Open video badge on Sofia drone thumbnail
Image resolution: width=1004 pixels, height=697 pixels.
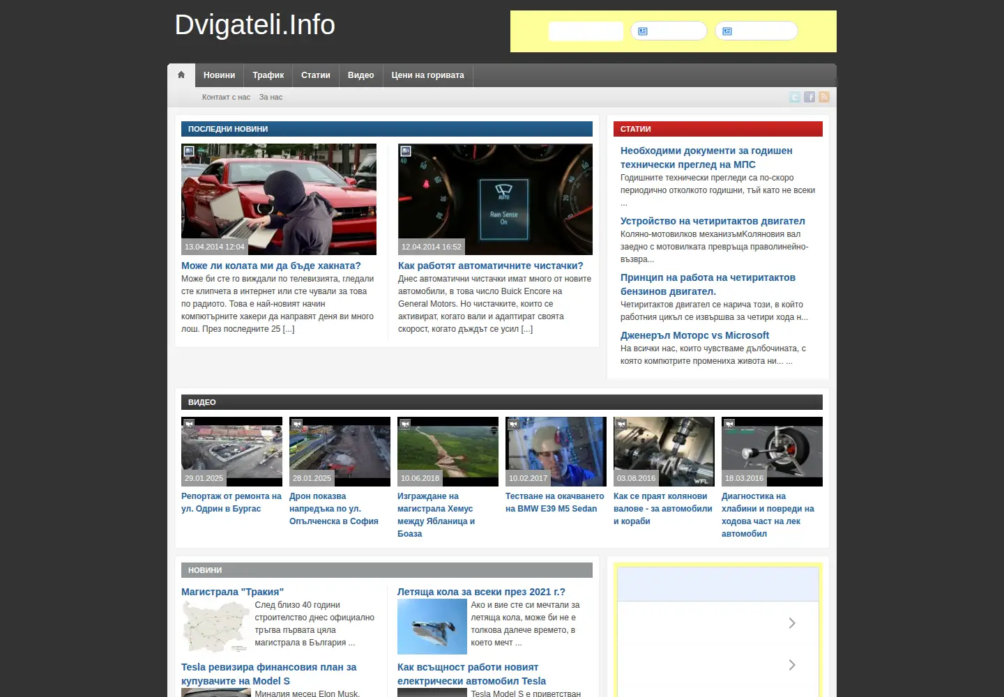coord(297,424)
